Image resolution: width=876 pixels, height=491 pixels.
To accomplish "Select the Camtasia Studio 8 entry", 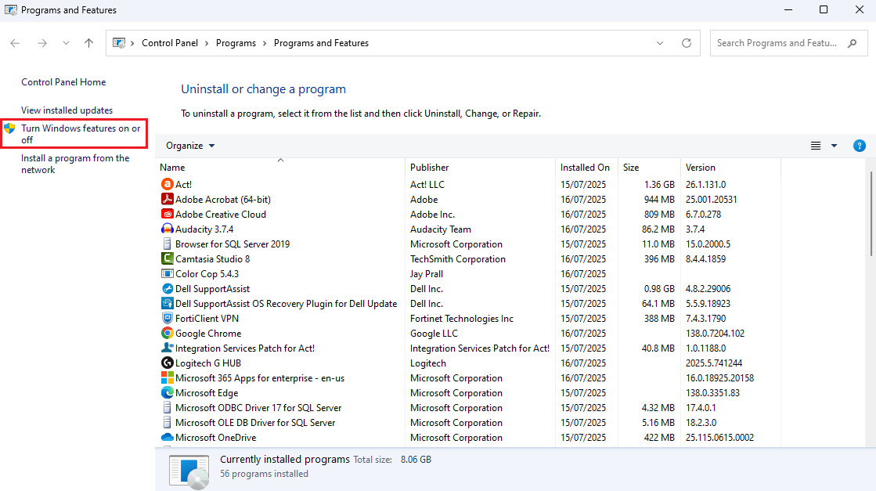I will [x=212, y=258].
